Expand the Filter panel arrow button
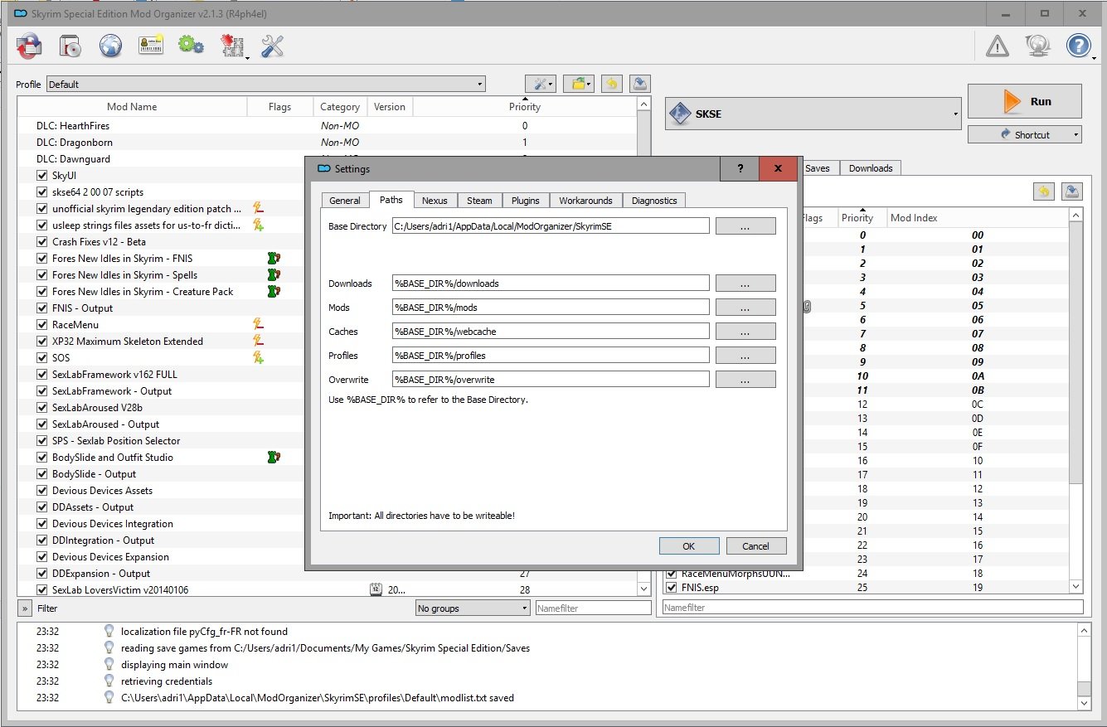The height and width of the screenshot is (727, 1107). [x=24, y=608]
